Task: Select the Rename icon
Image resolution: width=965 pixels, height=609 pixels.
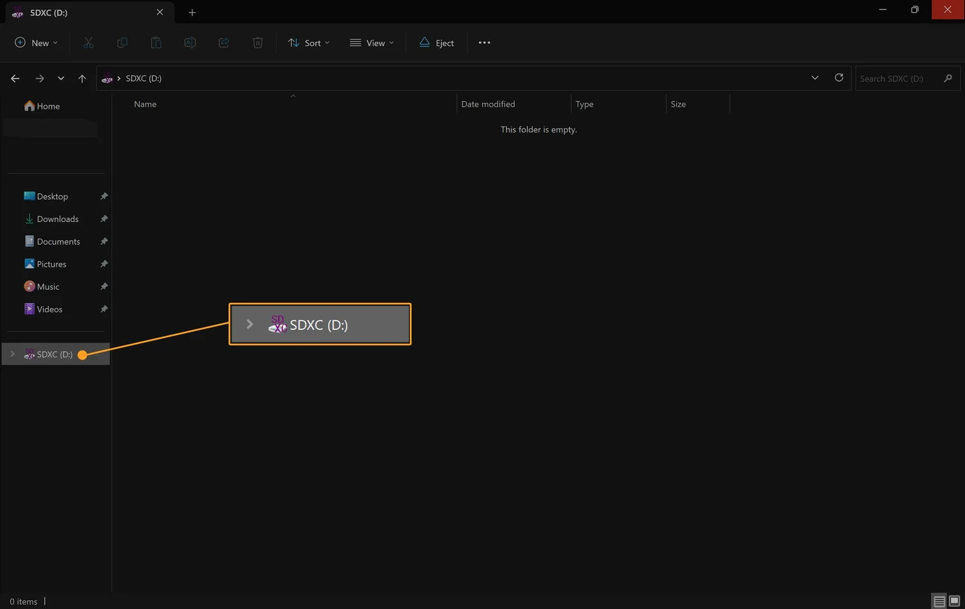Action: coord(190,42)
